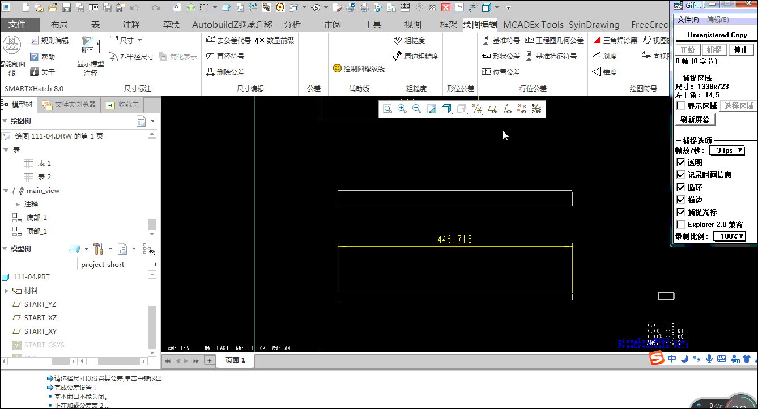Toggle datum point display icon

[522, 109]
